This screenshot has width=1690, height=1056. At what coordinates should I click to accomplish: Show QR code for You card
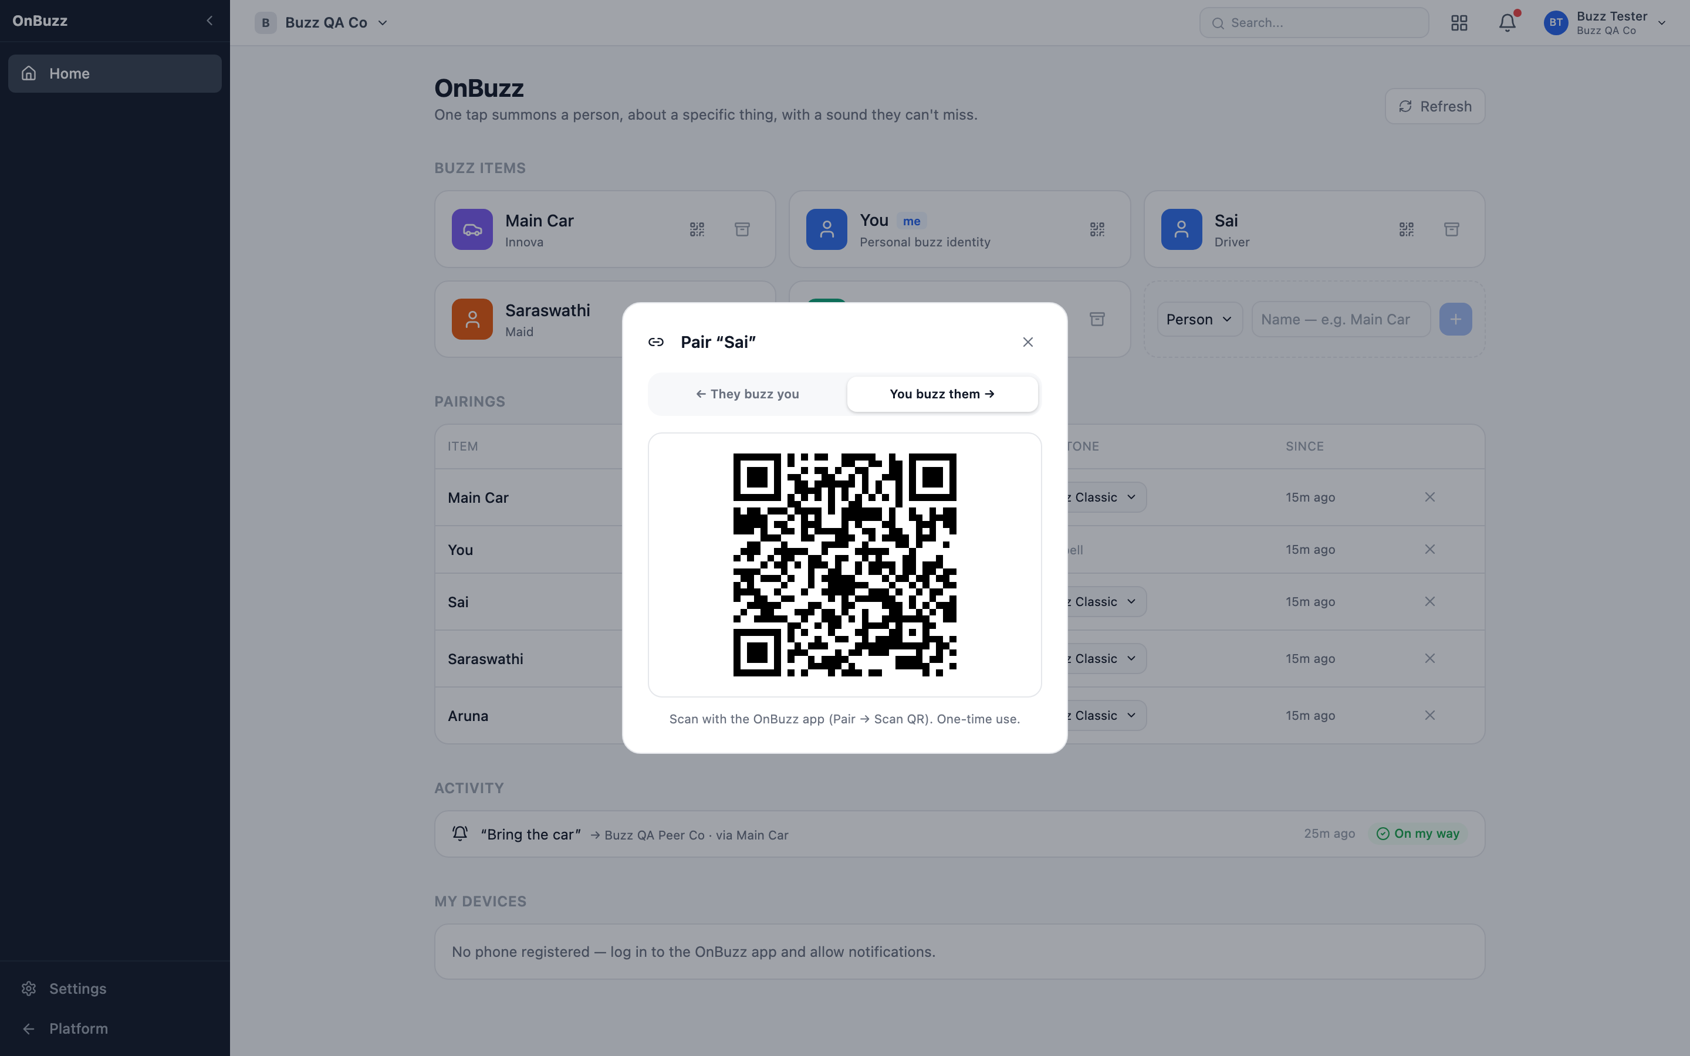point(1096,229)
